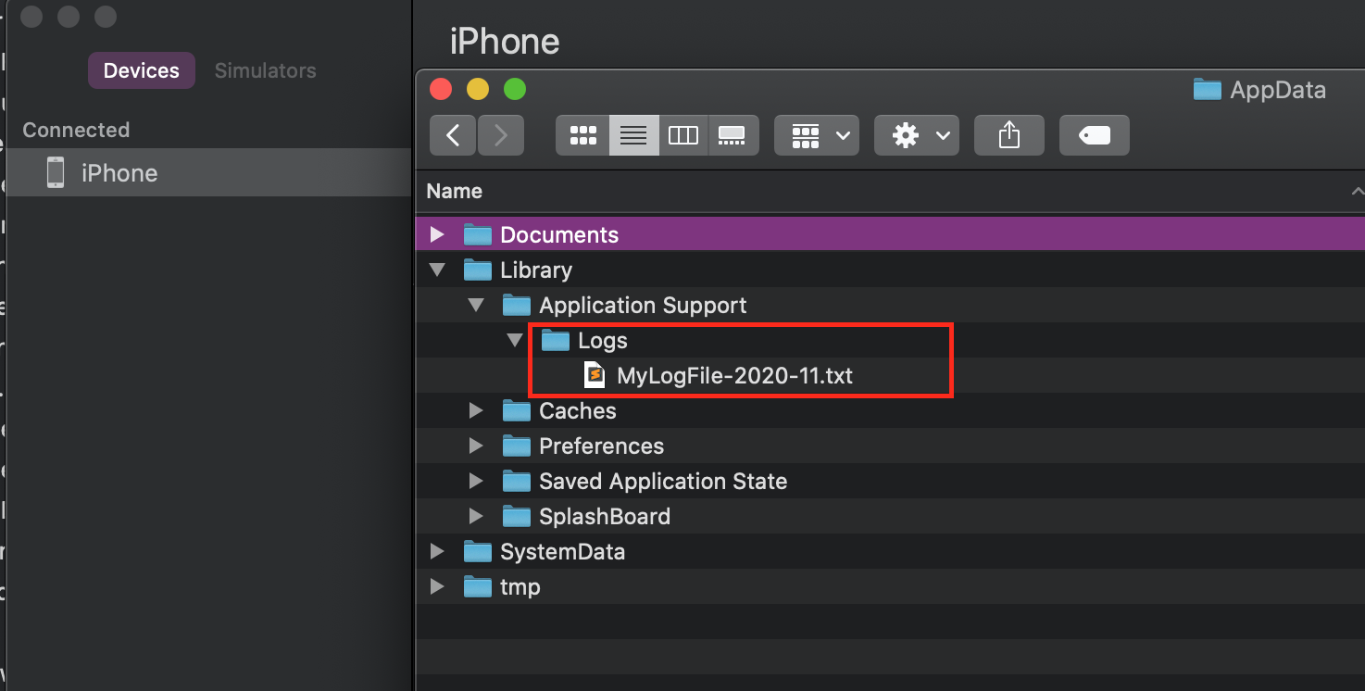
Task: Click the Documents folder icon
Action: [478, 234]
